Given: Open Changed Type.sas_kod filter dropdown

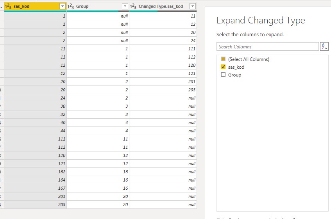Looking at the screenshot, I should tap(193, 6).
